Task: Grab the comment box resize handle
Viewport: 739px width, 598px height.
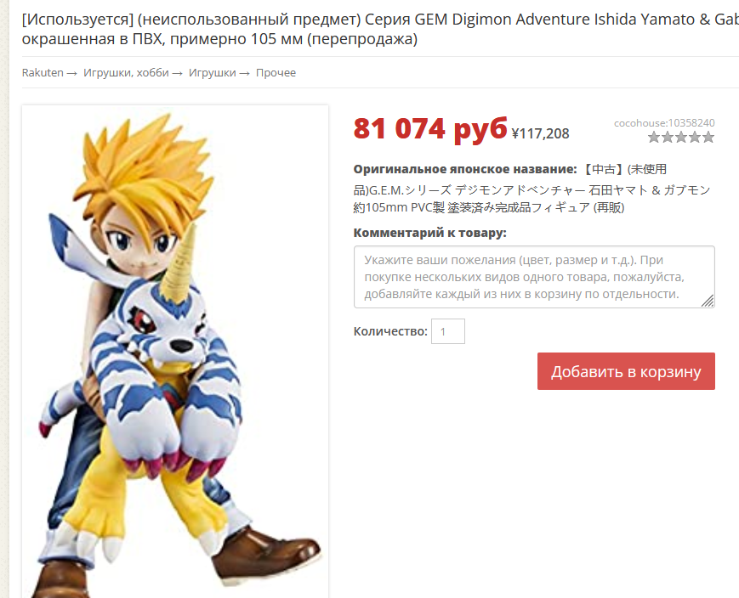Action: point(708,301)
